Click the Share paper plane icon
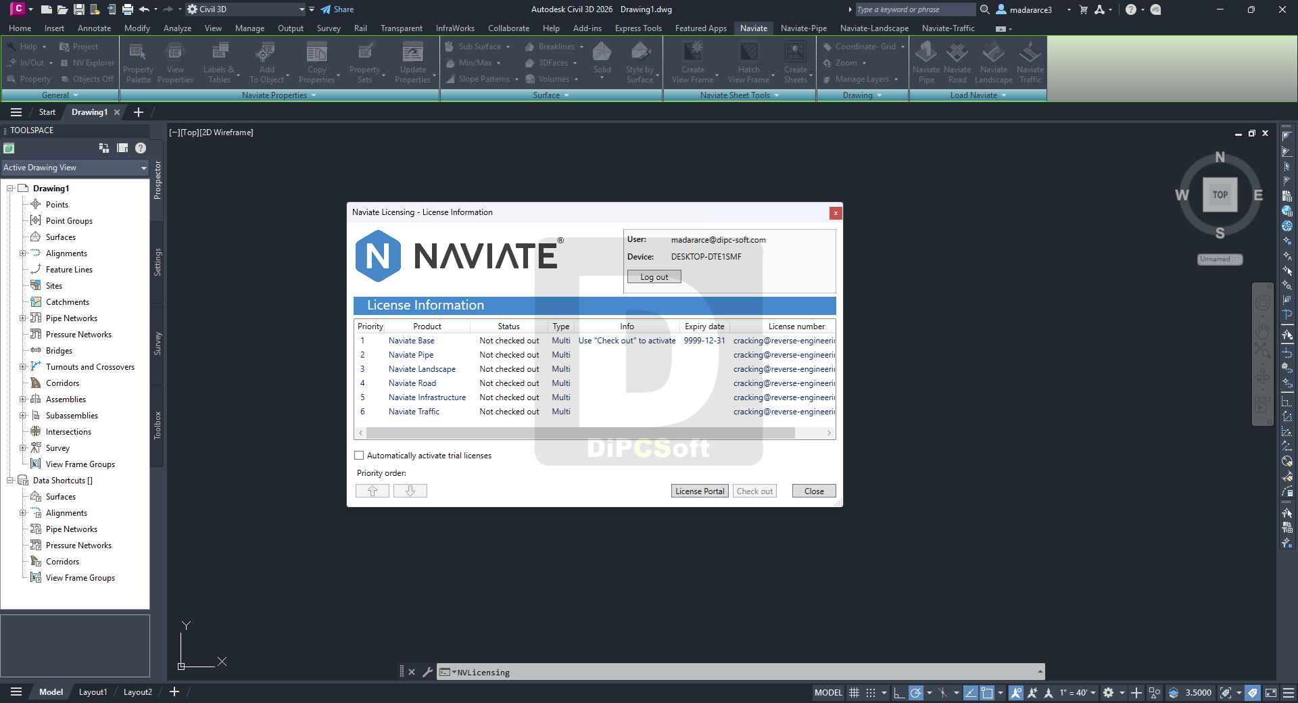 click(326, 9)
